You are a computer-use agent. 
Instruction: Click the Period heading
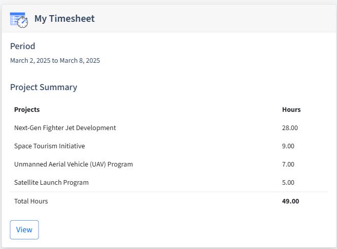pyautogui.click(x=22, y=46)
